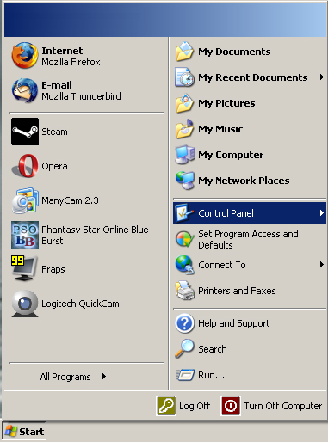
Task: Click the Opera label text
Action: point(54,167)
